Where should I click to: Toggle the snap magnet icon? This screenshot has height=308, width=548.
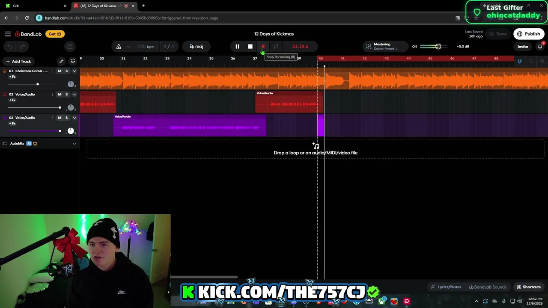pyautogui.click(x=520, y=61)
